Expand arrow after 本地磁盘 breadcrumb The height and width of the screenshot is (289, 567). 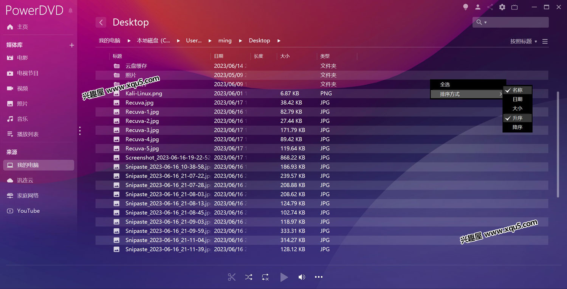[178, 41]
